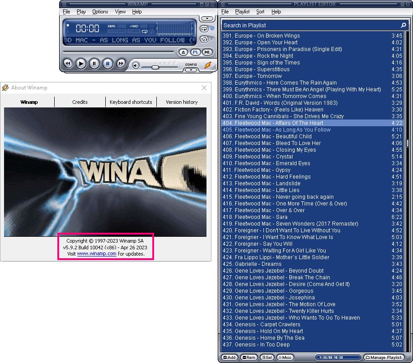Open the system menu icon in the WINAMP title bar

pos(64,4)
